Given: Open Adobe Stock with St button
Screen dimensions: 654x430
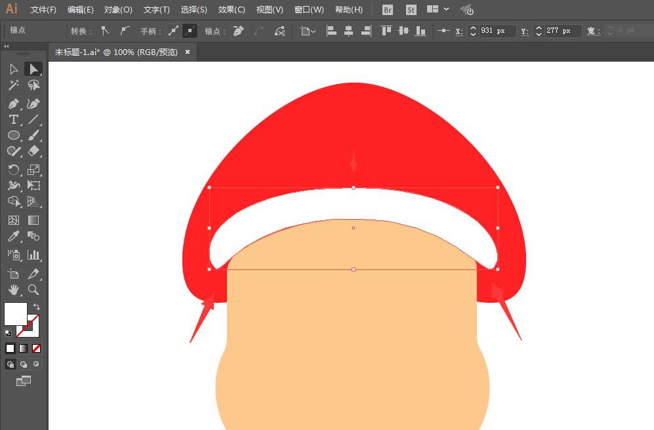Looking at the screenshot, I should point(411,10).
